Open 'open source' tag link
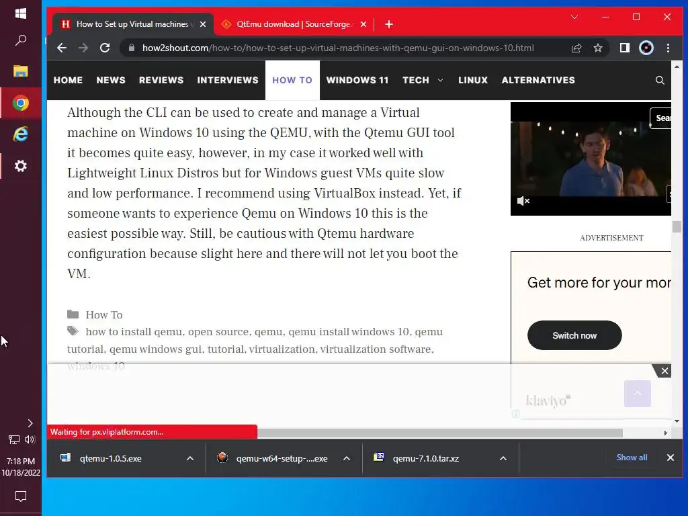688x516 pixels. tap(218, 332)
